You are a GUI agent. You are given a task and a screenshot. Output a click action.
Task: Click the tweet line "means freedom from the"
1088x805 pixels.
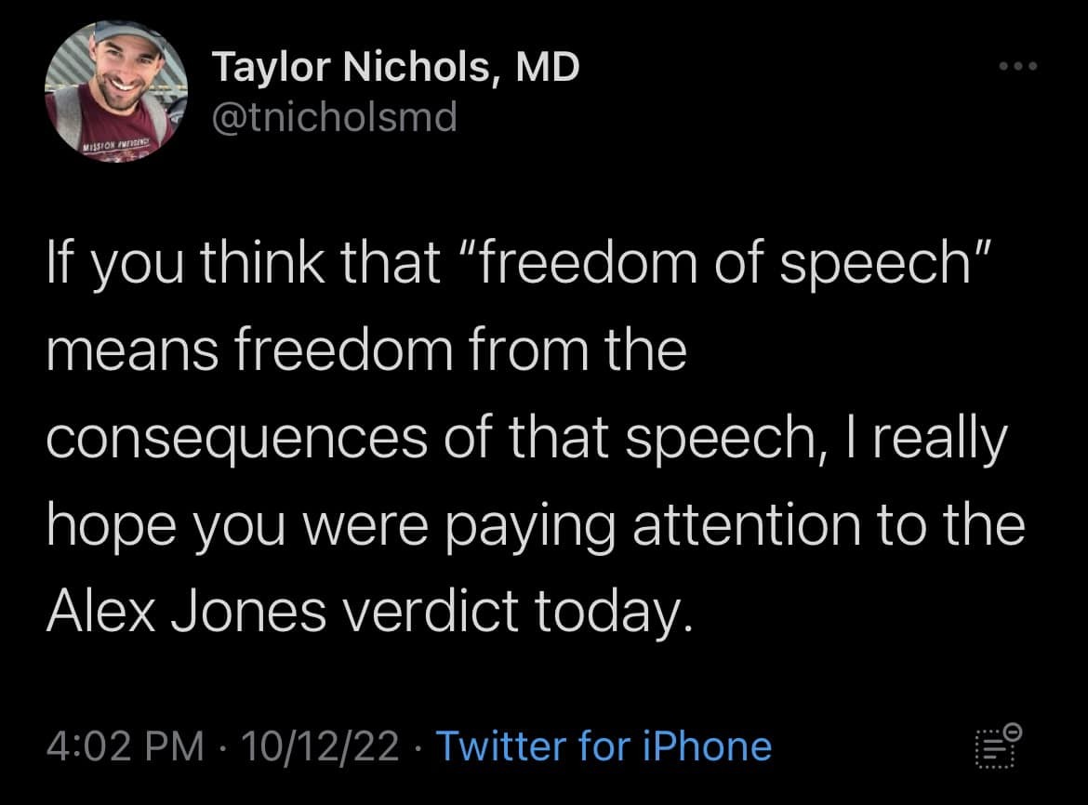(x=365, y=352)
